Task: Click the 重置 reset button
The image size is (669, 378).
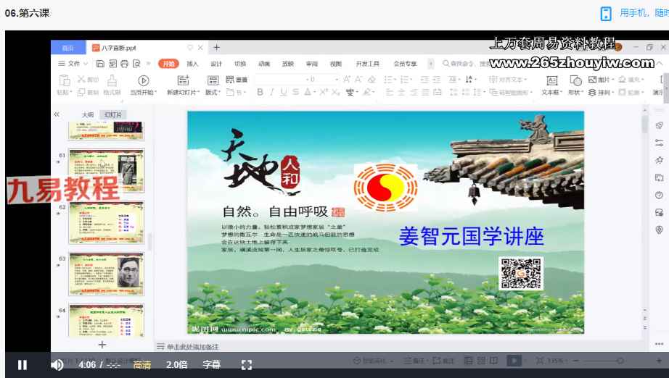Action: coord(237,80)
